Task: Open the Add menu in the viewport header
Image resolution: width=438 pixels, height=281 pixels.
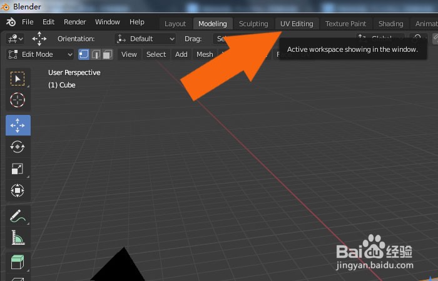Action: point(181,54)
